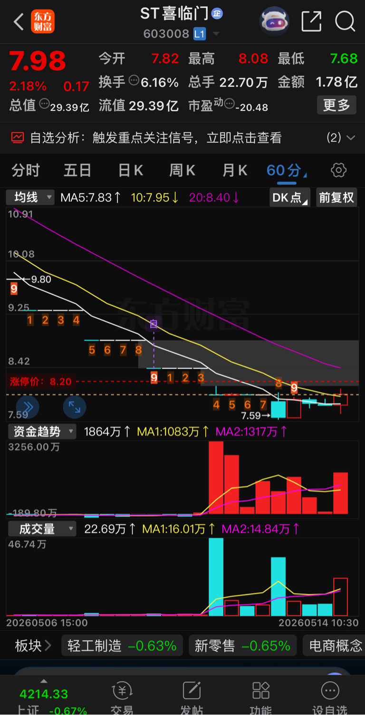Viewport: 365px width, 715px height.
Task: Expand the 上证 index bar arrow
Action: [x=44, y=681]
